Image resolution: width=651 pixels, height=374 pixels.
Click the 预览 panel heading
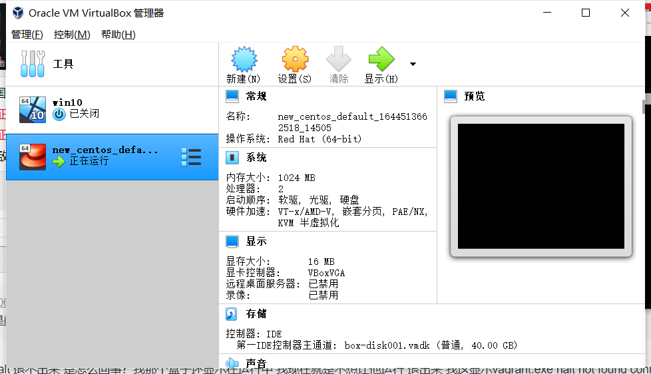pos(475,96)
